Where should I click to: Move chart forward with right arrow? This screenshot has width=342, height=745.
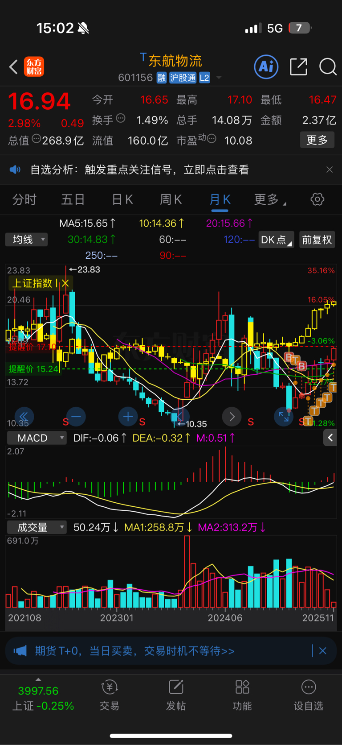(x=232, y=417)
